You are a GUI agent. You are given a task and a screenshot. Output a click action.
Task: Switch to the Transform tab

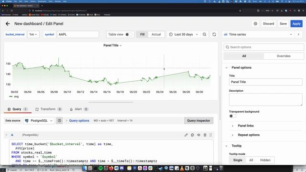(48, 109)
